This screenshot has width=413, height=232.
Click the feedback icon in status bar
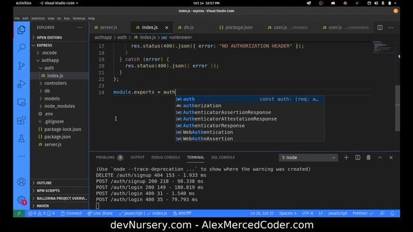(x=382, y=213)
